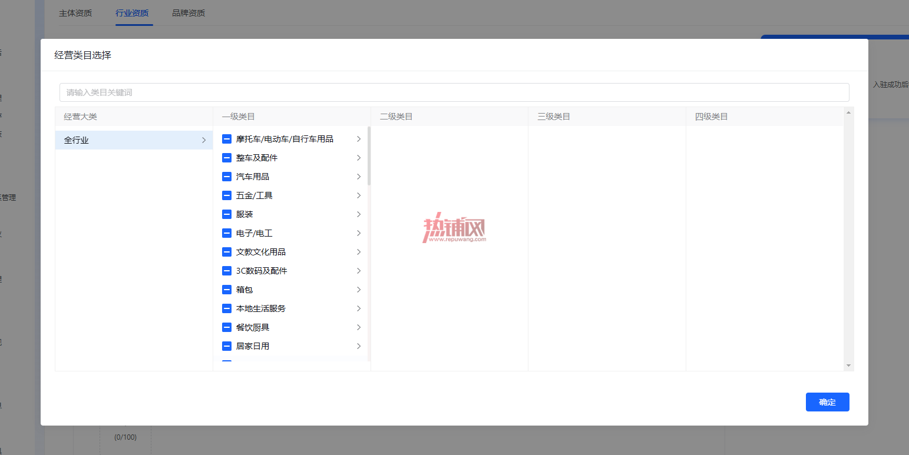Expand the 3C数码及配件 category arrow
This screenshot has height=455, width=909.
pyautogui.click(x=359, y=271)
